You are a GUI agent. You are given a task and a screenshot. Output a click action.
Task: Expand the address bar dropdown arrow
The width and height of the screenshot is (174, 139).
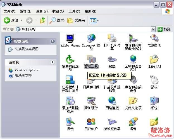pos(153,29)
